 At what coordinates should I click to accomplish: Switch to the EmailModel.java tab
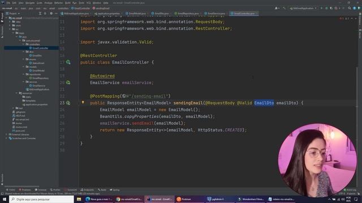136,14
